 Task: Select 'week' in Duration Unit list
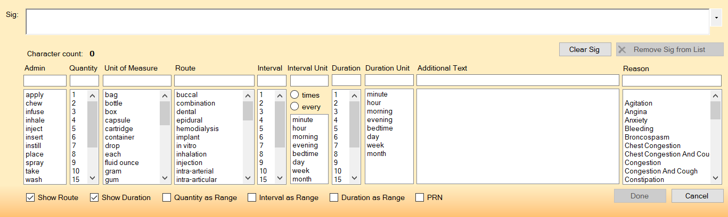[x=375, y=145]
